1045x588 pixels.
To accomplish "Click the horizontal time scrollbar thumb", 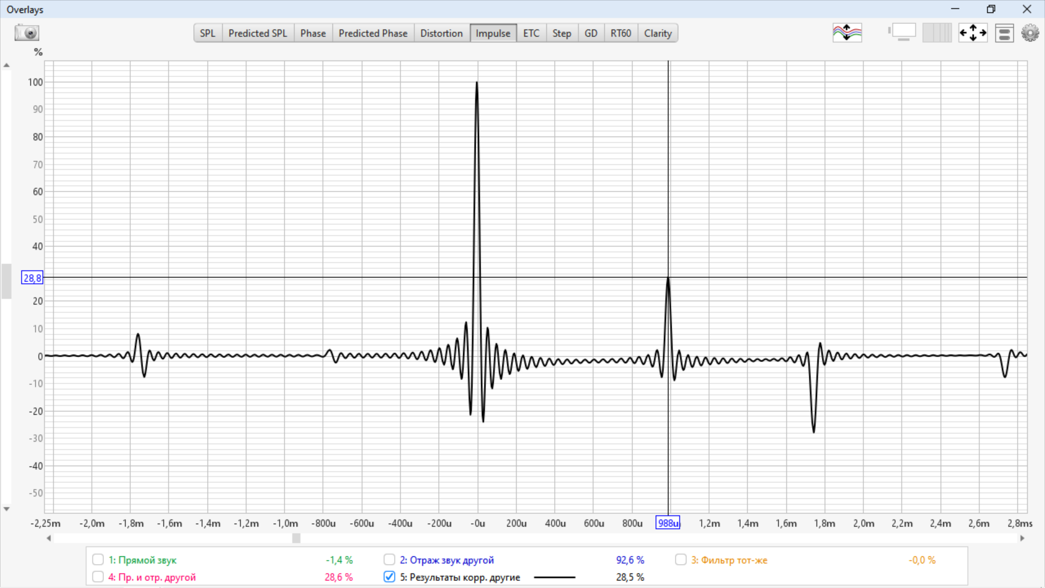I will coord(296,538).
